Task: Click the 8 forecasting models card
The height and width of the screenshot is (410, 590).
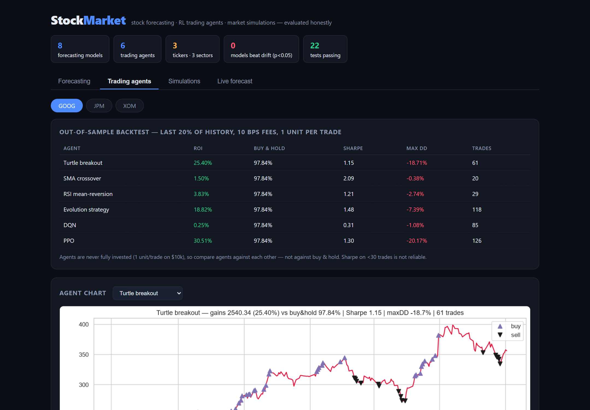Action: 80,49
